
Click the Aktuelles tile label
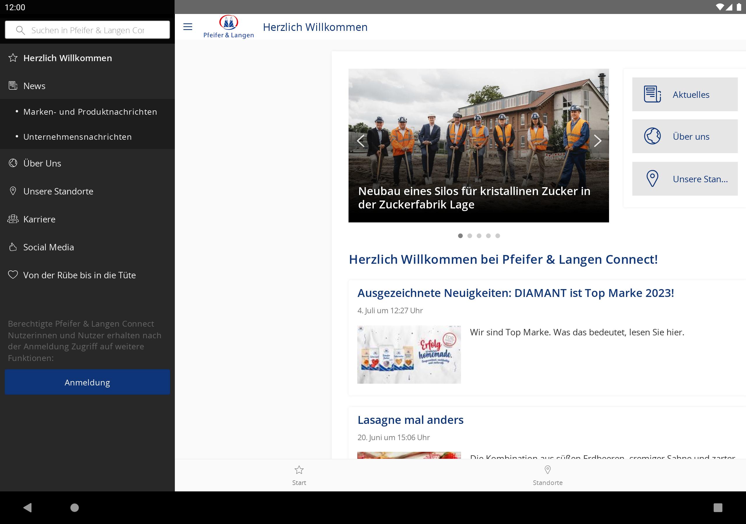(691, 95)
